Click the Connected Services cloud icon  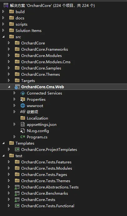[23, 93]
